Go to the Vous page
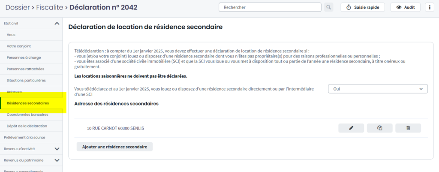439x172 pixels. 11,35
